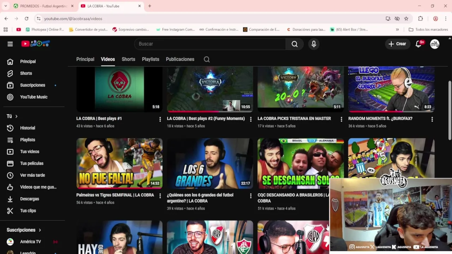Play NO FUE FALTA thumbnail video
The image size is (452, 254).
click(119, 163)
